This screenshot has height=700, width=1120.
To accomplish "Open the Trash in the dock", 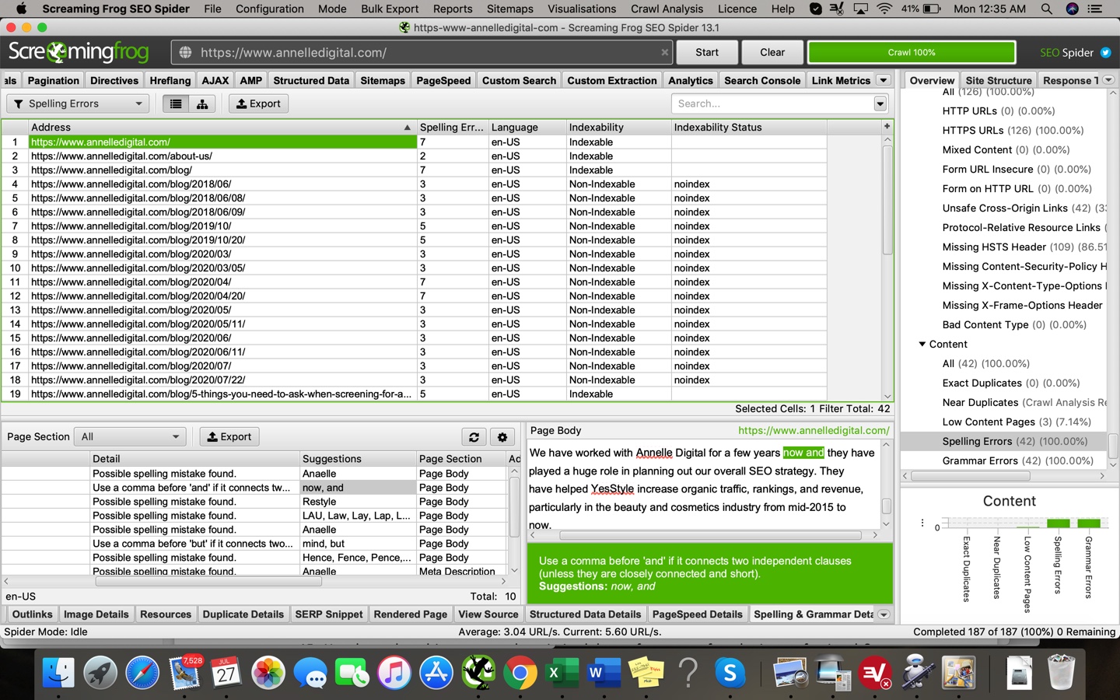I will click(1061, 673).
